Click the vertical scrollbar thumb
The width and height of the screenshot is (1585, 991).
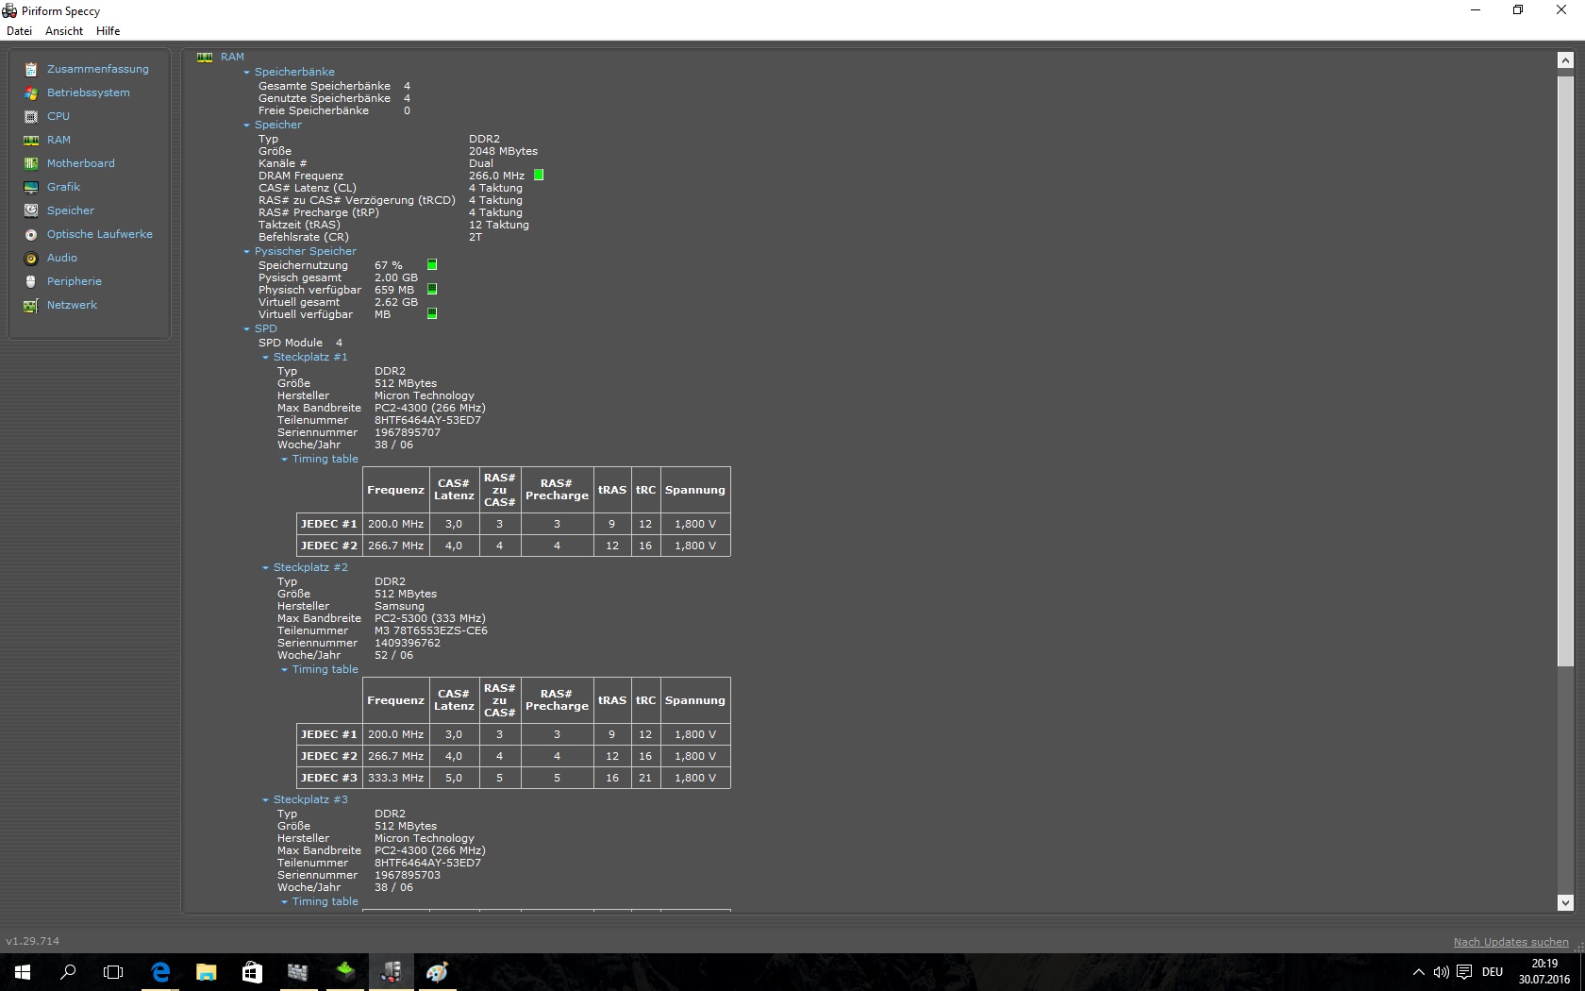pyautogui.click(x=1565, y=371)
